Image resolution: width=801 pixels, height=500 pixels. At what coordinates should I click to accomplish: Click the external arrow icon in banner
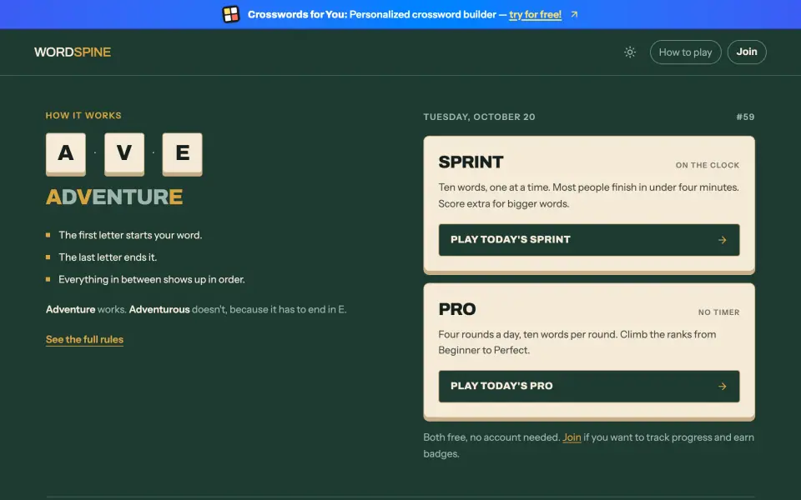[x=574, y=14]
